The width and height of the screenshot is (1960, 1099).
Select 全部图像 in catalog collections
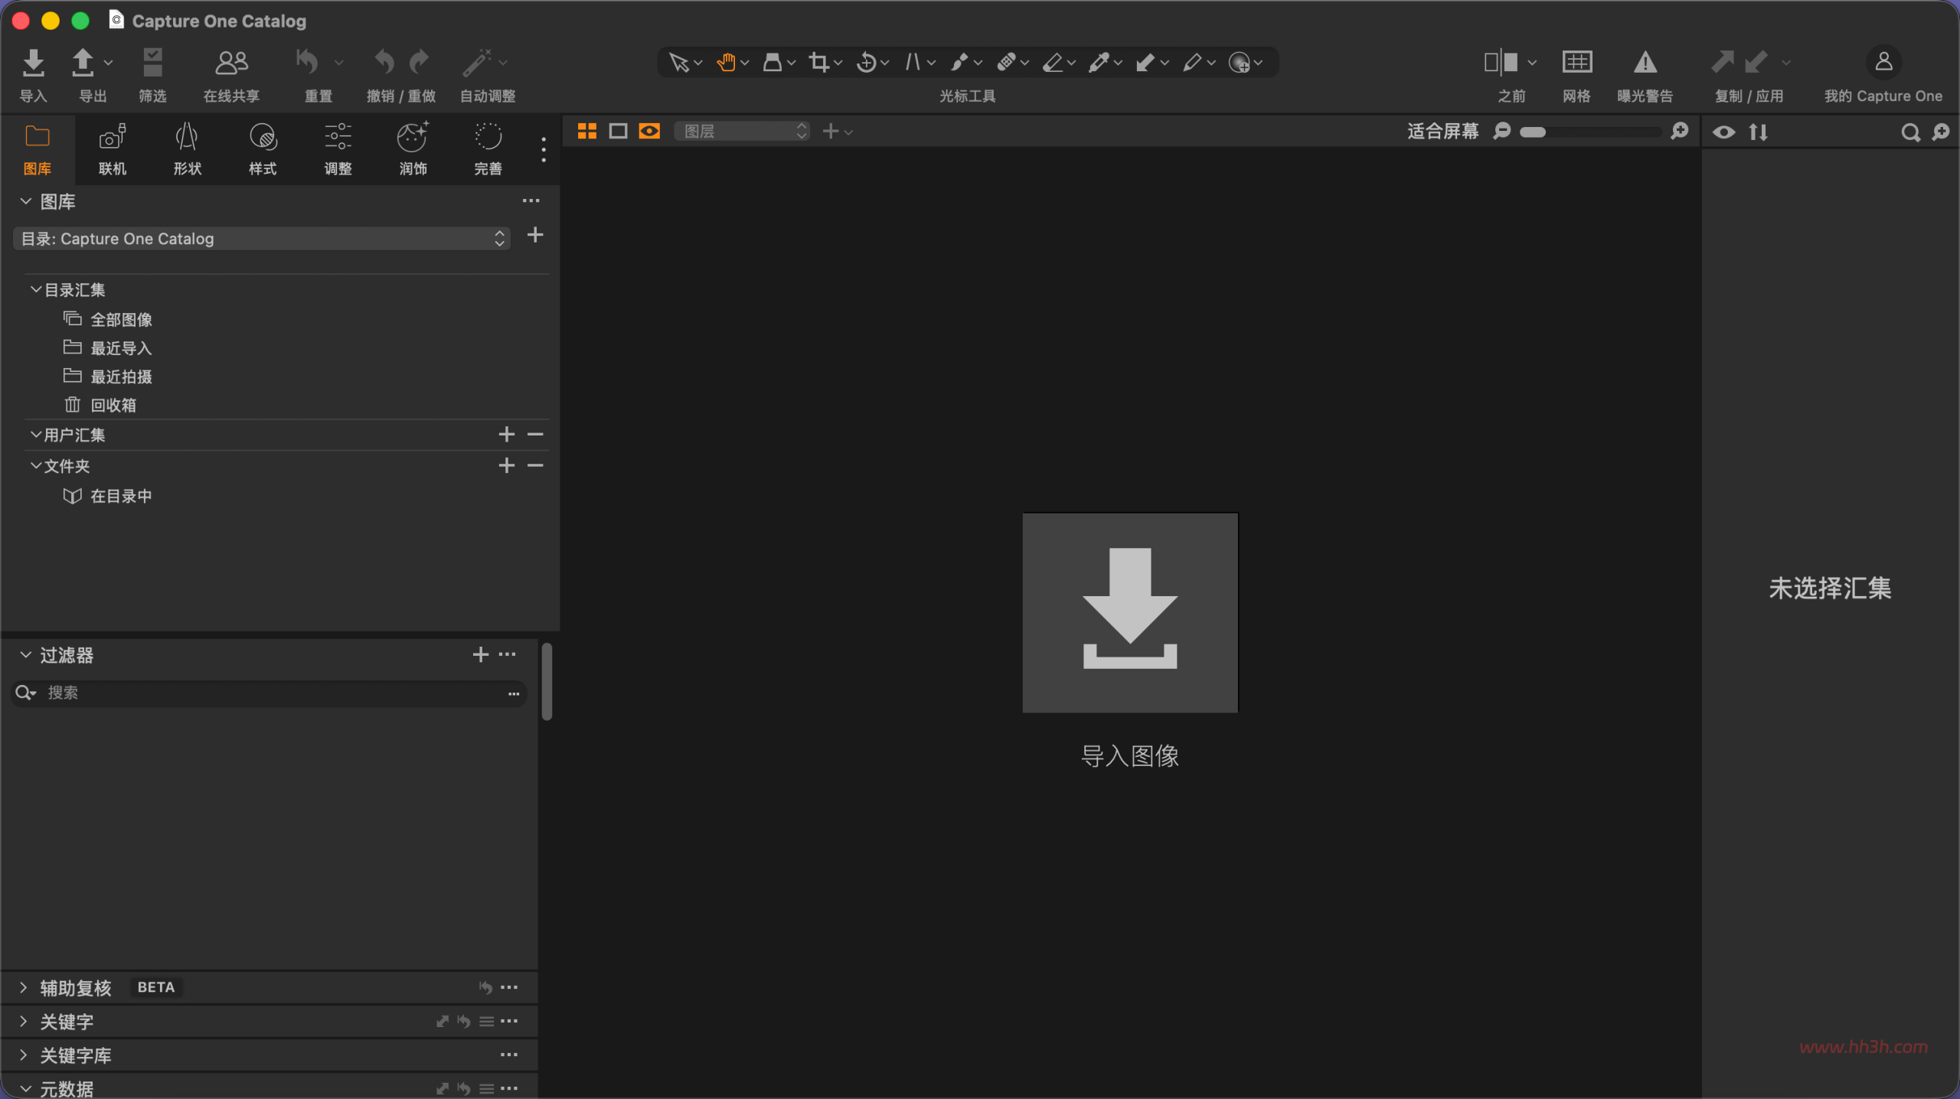121,319
